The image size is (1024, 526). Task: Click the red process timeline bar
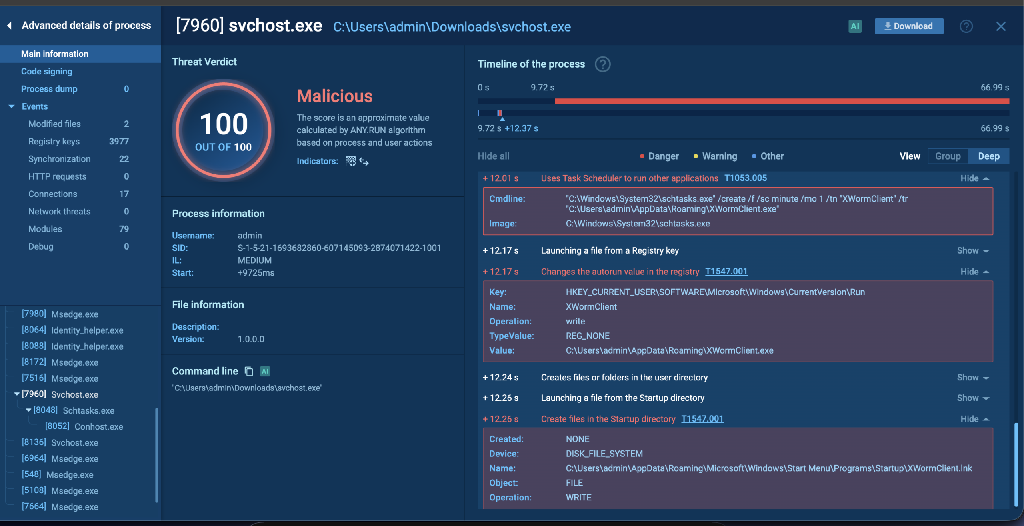tap(782, 102)
